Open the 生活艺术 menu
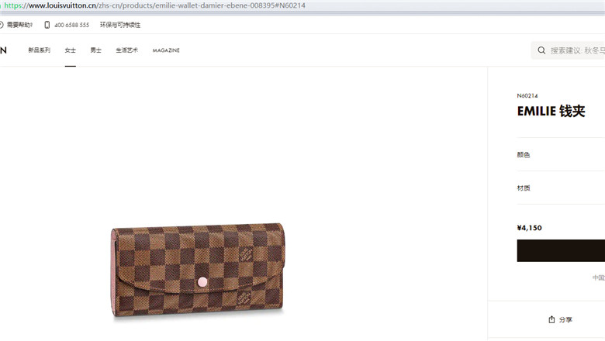Image resolution: width=605 pixels, height=341 pixels. click(127, 50)
